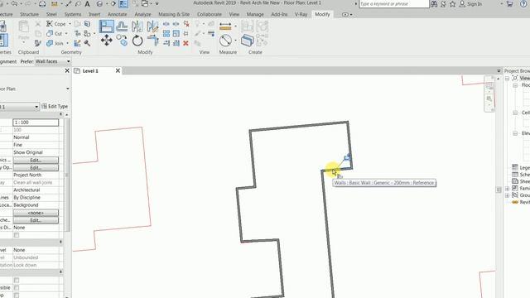Select the Rotate tool
The image size is (530, 298).
click(137, 41)
